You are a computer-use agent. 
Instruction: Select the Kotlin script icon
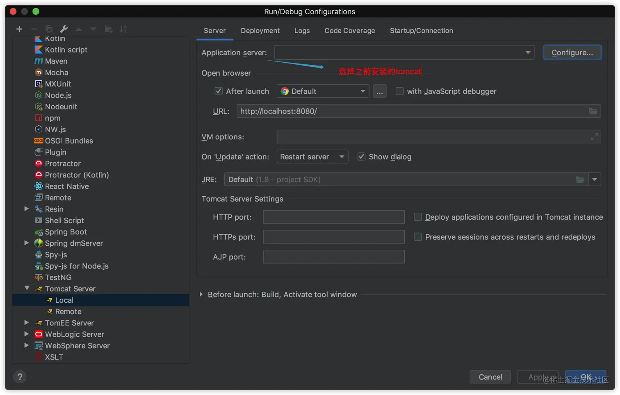click(39, 50)
